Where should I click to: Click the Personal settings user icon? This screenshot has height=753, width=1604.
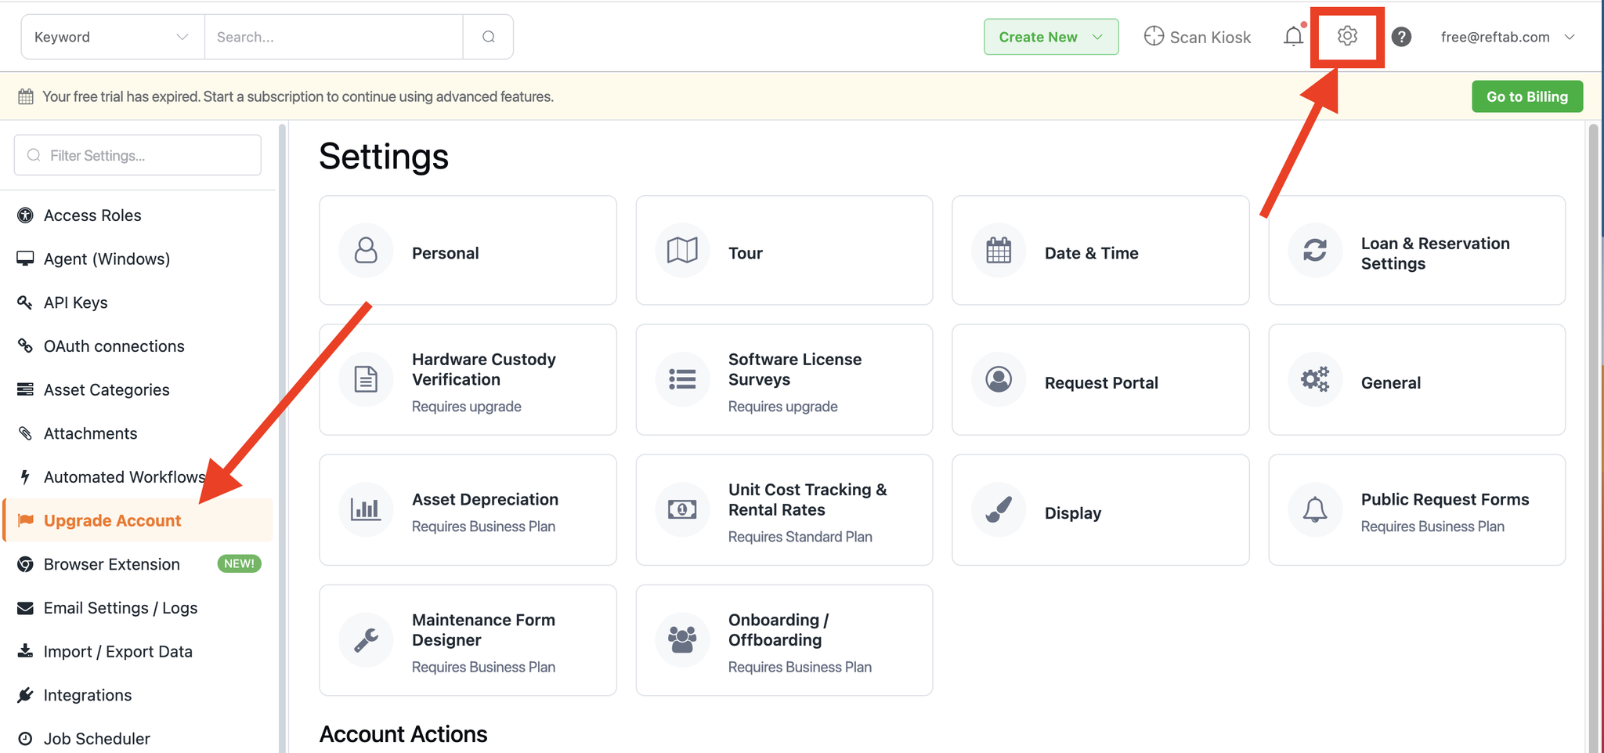[x=366, y=251]
